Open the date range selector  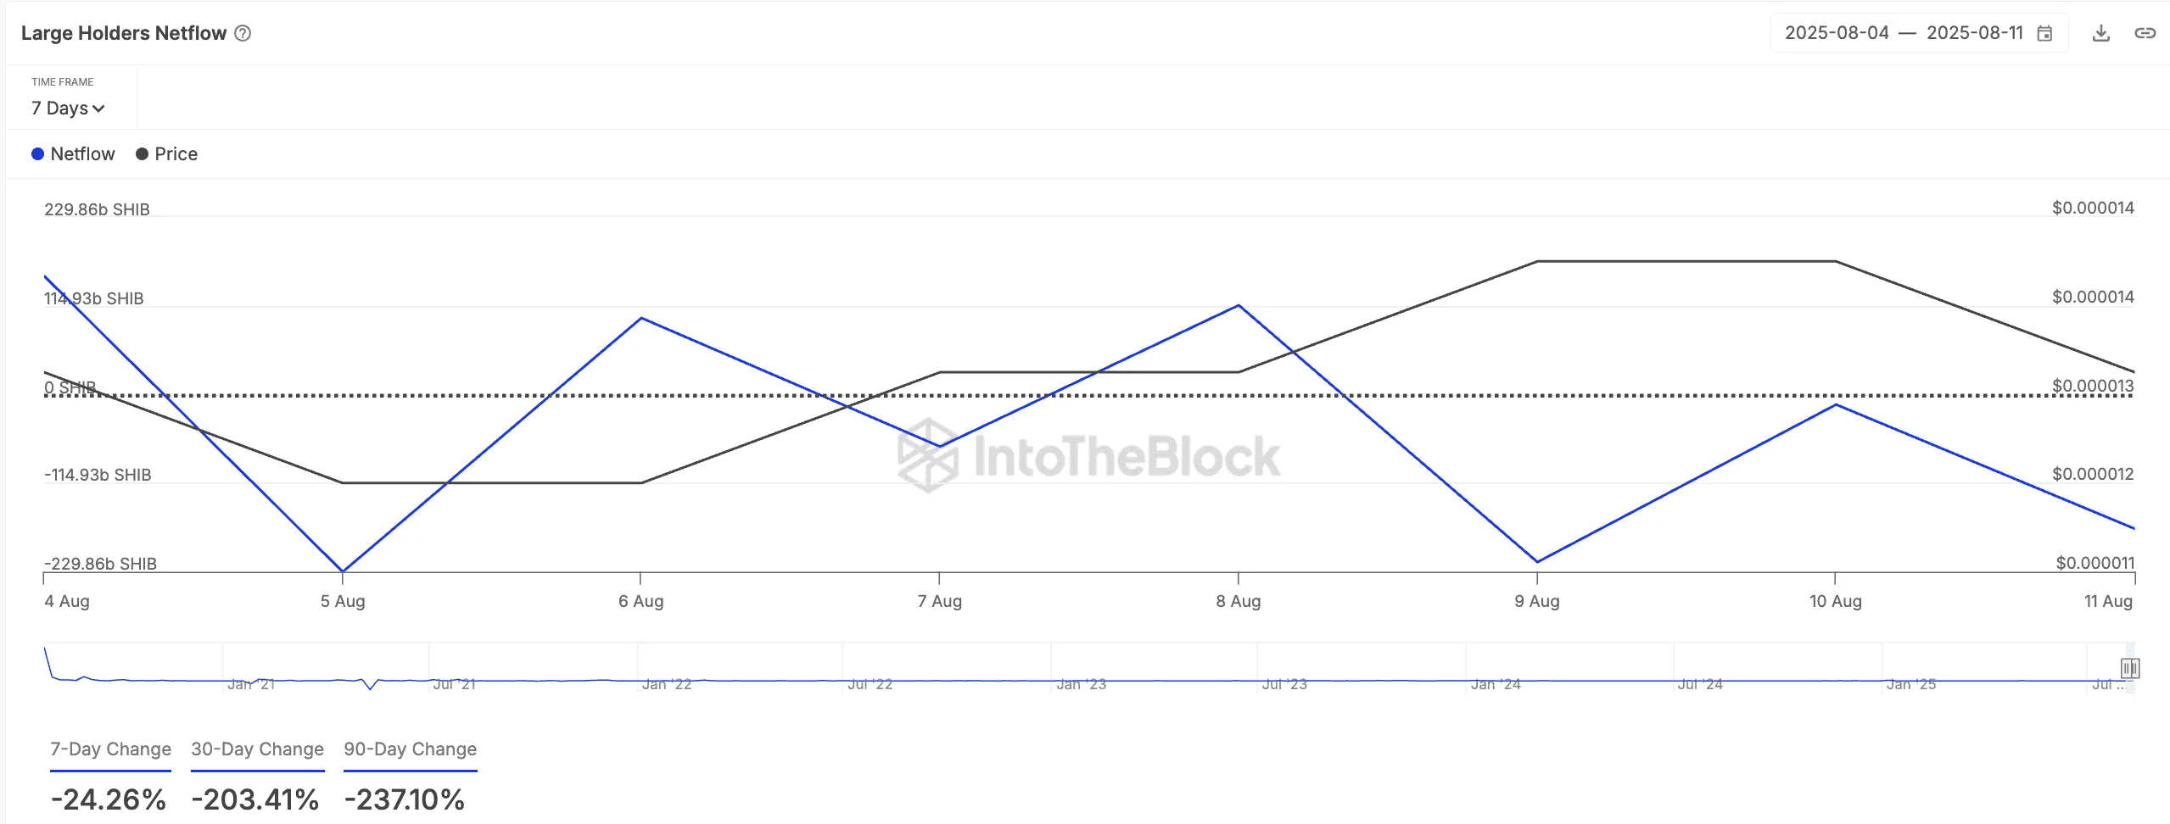(1917, 33)
